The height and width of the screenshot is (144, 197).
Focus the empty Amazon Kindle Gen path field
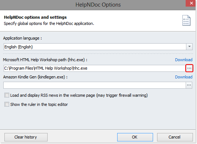[94, 85]
